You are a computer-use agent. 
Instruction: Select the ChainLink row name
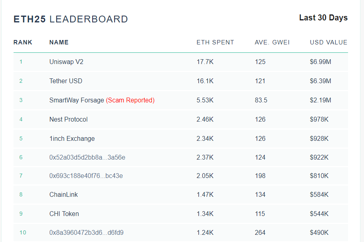(63, 195)
